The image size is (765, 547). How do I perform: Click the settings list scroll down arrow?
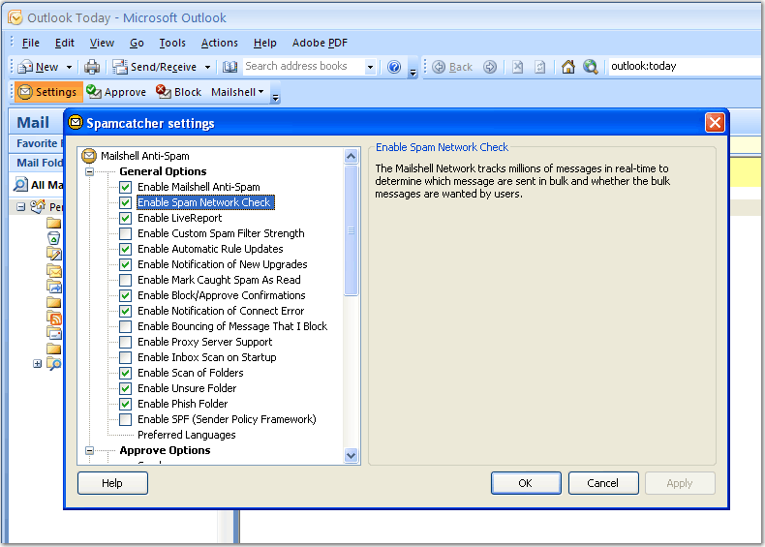click(352, 456)
